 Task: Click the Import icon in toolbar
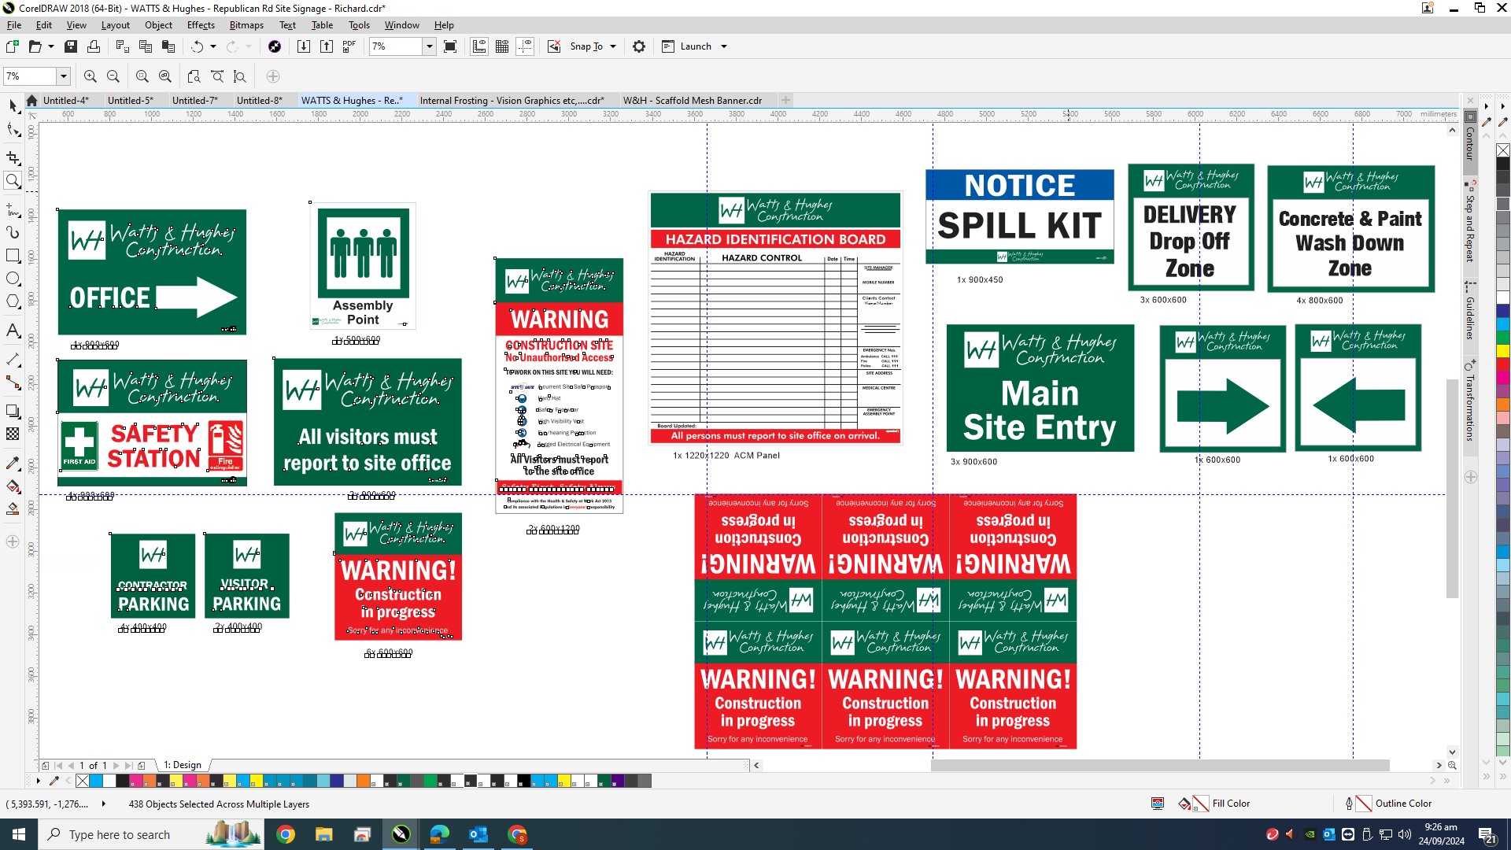point(304,46)
